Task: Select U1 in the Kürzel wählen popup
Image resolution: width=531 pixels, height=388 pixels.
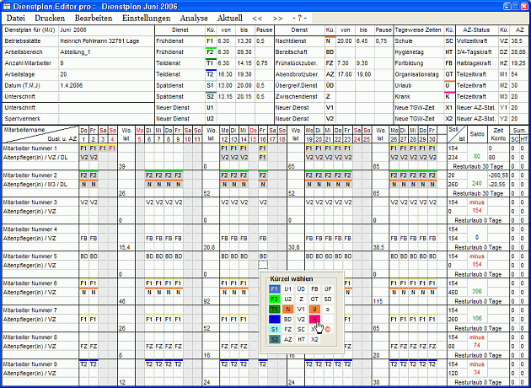Action: [288, 289]
